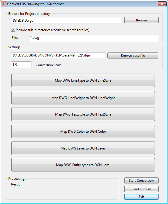
Task: Click the 'Ready' status text
Action: [16, 184]
